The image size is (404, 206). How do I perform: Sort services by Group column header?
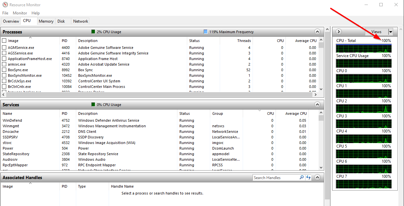[x=227, y=113]
